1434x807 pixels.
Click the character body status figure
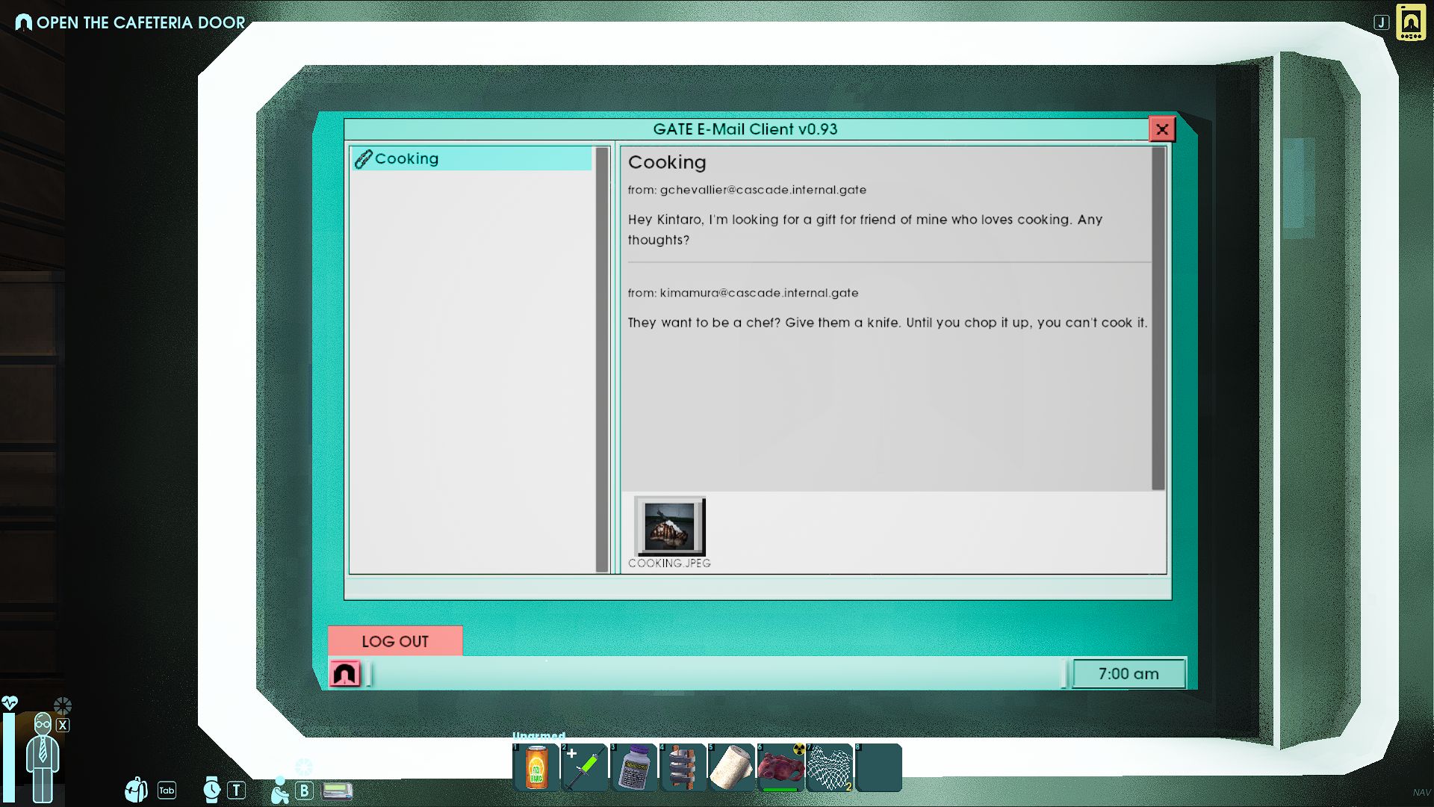tap(43, 757)
